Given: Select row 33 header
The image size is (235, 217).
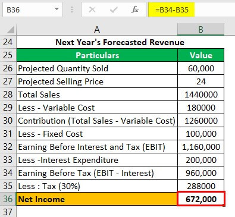Looking at the screenshot, I should (8, 160).
